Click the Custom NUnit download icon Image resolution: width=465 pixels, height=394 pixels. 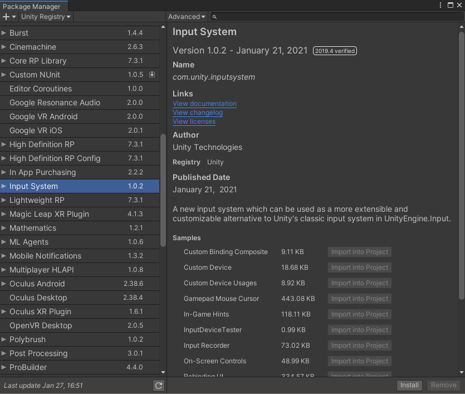pos(152,75)
